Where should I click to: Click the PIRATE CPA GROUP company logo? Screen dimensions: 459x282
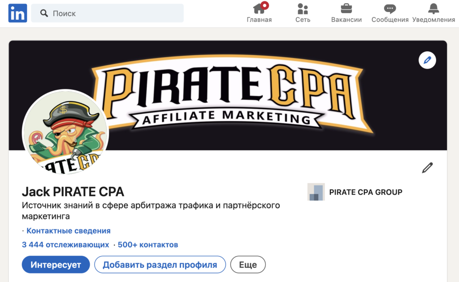click(x=316, y=192)
